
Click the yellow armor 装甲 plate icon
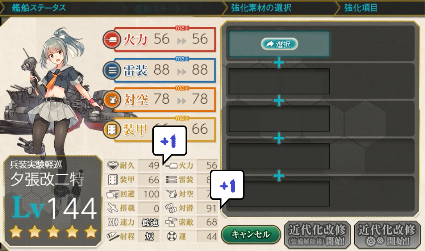[112, 130]
